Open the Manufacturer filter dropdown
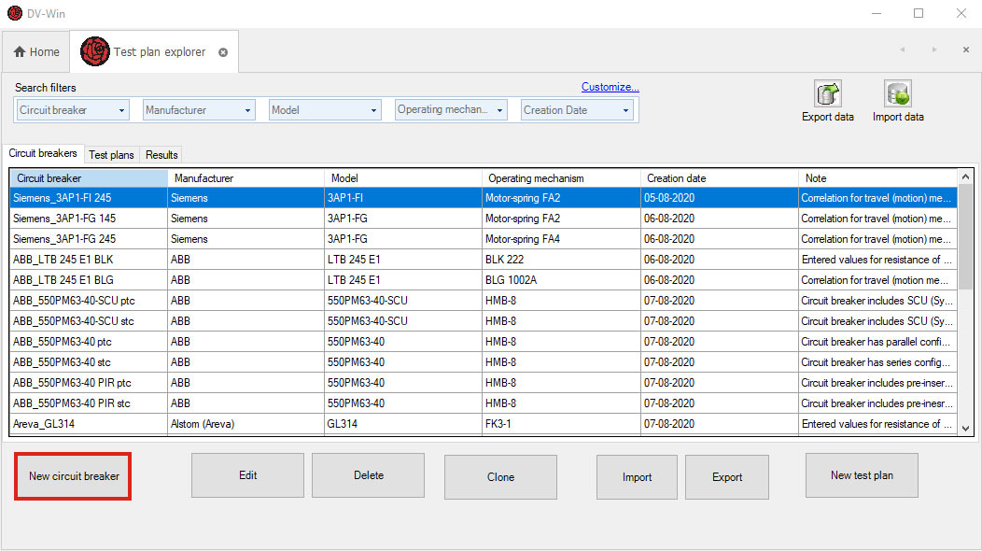The height and width of the screenshot is (551, 982). [248, 110]
